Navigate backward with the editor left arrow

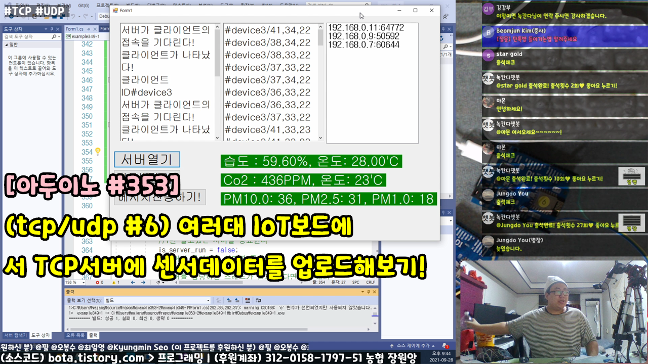[133, 283]
